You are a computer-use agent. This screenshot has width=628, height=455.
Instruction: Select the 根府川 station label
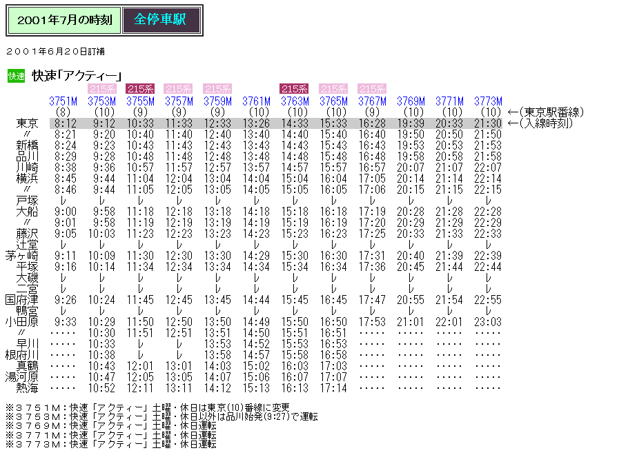22,355
